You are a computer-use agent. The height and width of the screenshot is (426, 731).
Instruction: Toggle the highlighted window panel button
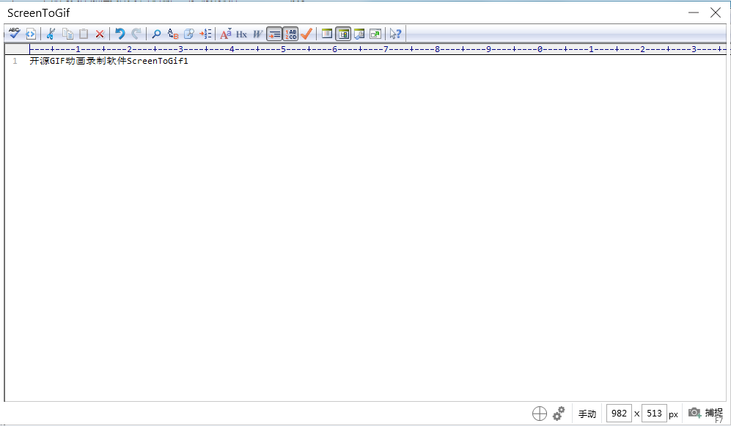tap(343, 34)
